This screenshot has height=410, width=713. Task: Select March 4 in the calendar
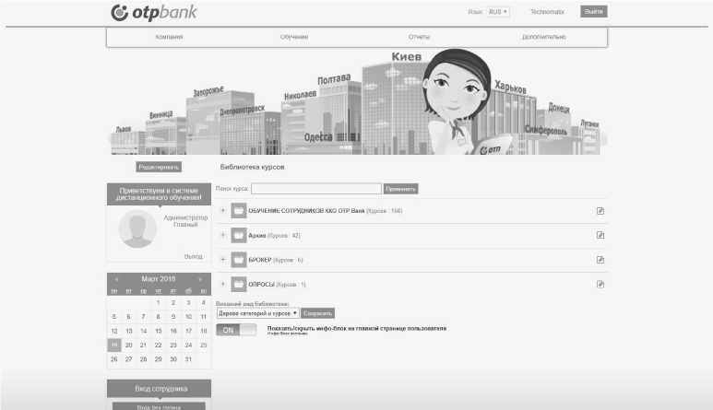203,302
